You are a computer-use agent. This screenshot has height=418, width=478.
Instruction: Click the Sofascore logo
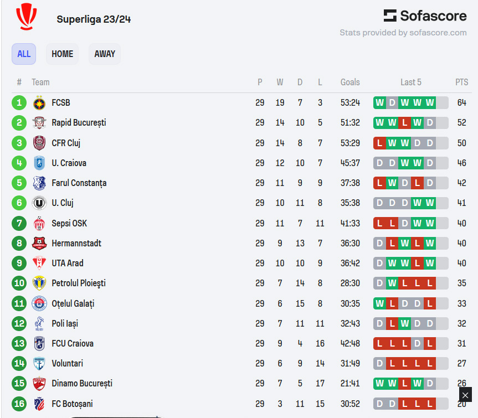click(x=425, y=16)
